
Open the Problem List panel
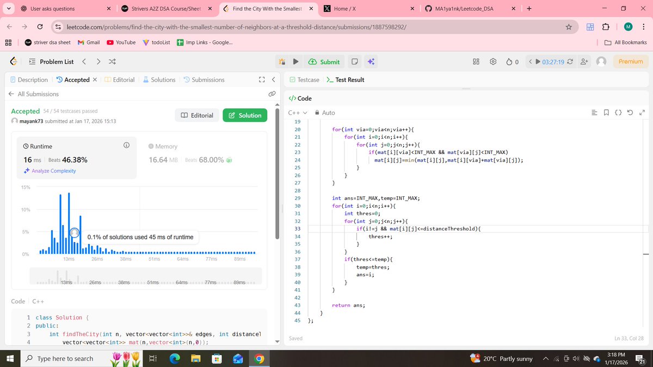(x=50, y=61)
